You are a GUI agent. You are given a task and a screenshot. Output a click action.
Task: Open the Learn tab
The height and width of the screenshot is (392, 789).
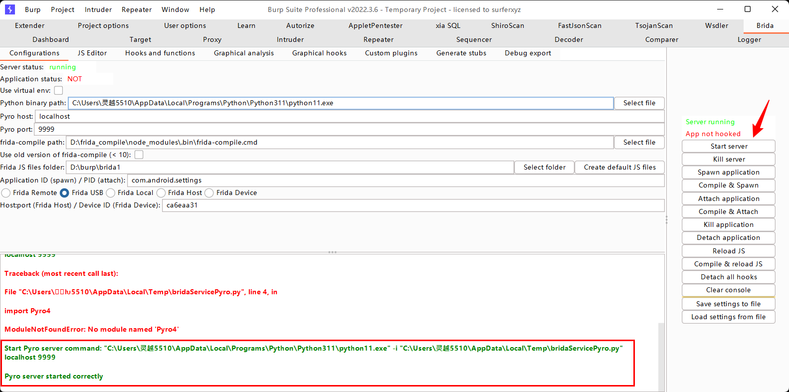tap(246, 25)
